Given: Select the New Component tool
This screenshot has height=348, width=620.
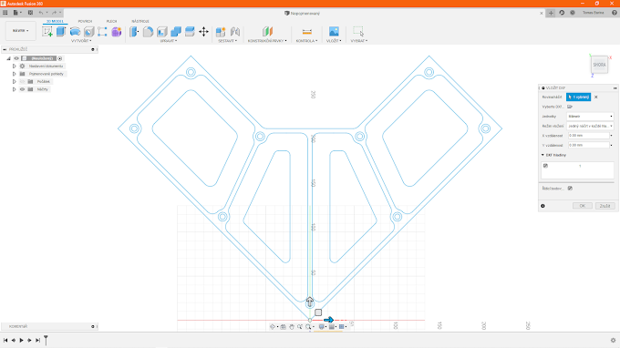Looking at the screenshot, I should (221, 32).
